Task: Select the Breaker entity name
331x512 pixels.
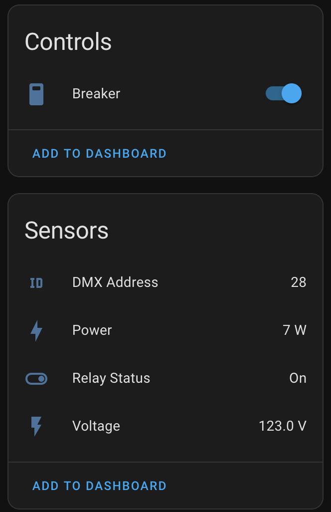Action: 96,93
